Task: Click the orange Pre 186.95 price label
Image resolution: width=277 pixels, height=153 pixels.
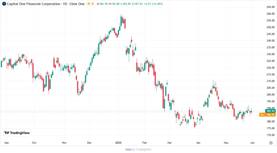Action: pyautogui.click(x=267, y=115)
